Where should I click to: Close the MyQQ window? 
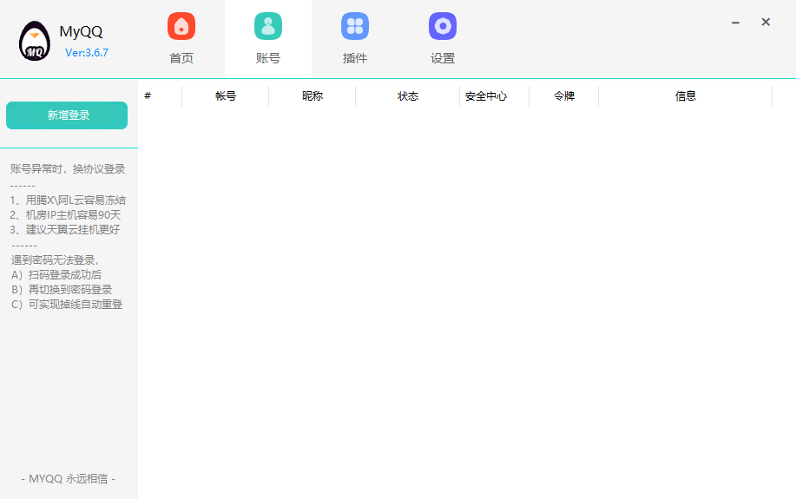click(x=766, y=23)
